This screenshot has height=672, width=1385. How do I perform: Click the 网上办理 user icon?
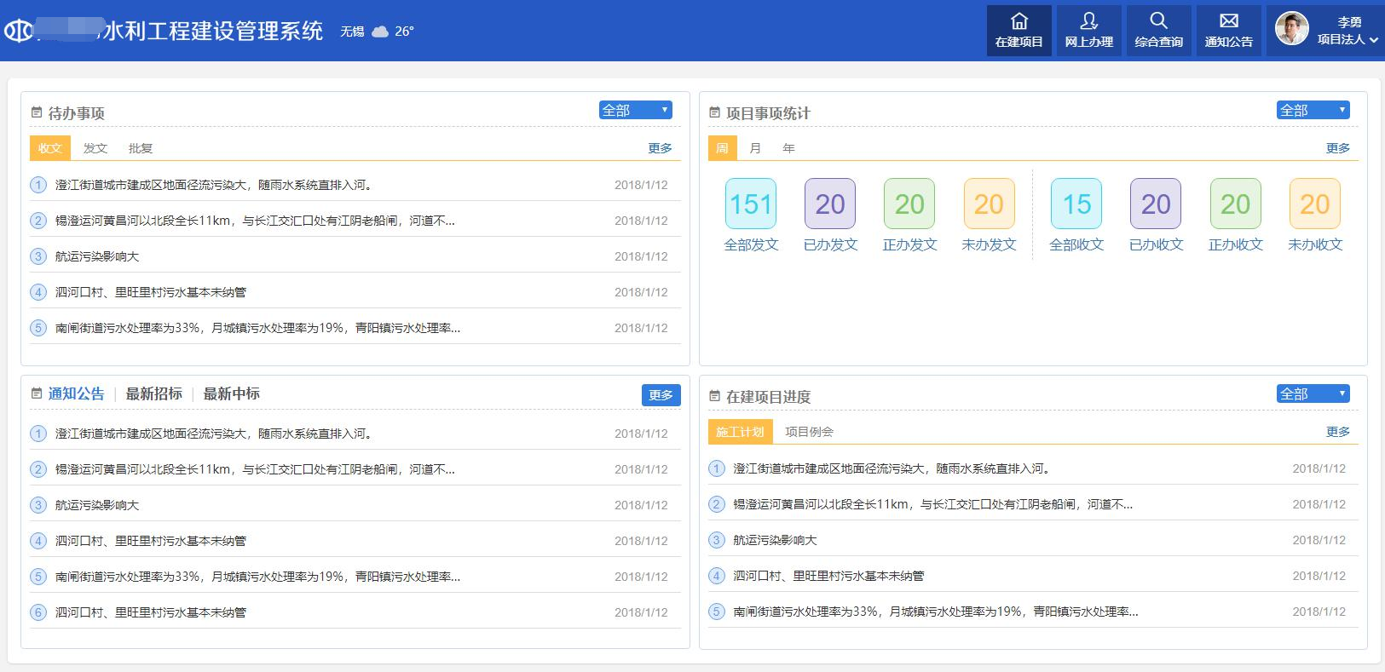pyautogui.click(x=1088, y=22)
